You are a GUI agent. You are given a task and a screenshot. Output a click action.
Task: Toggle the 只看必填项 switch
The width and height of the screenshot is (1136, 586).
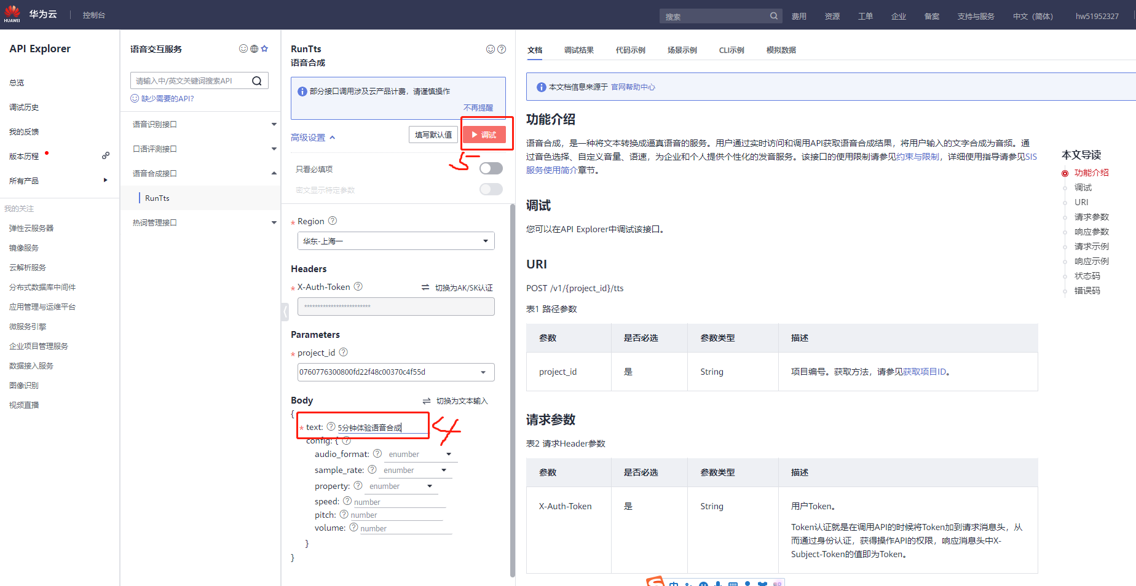pyautogui.click(x=491, y=168)
